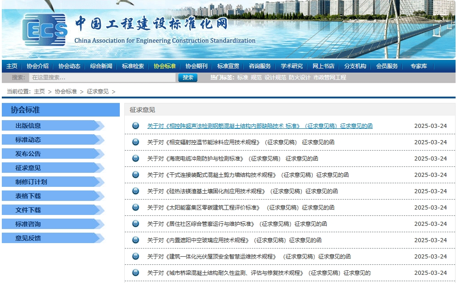
Task: Click globe icon beside 海底电缆冲刷防护 notice
Action: point(135,158)
